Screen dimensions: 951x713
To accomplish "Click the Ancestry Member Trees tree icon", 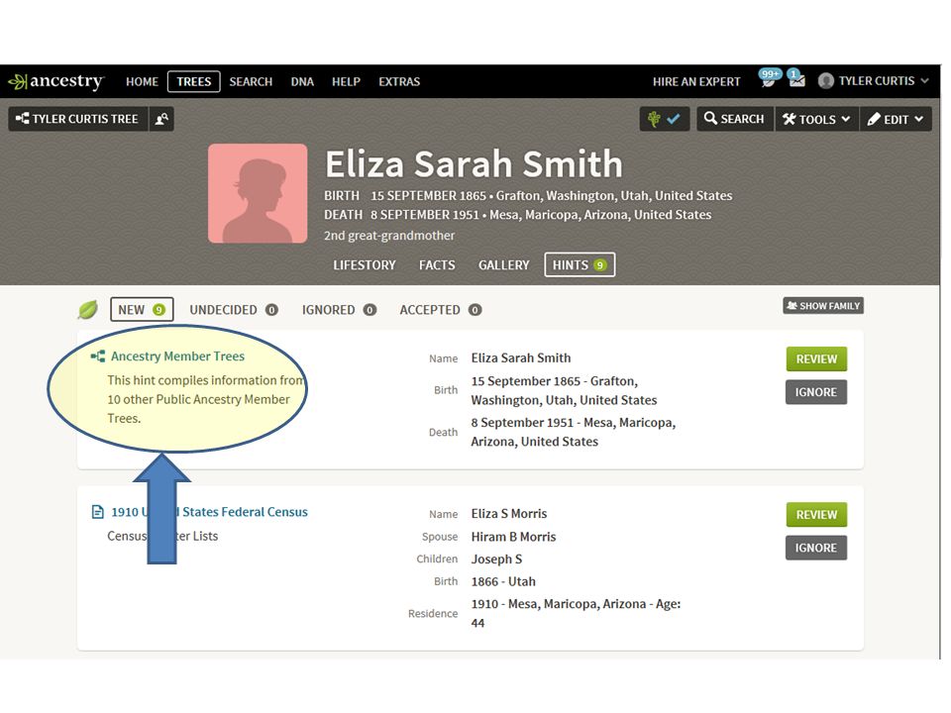I will (98, 356).
